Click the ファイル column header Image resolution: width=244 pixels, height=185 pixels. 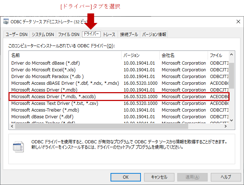click(218, 55)
